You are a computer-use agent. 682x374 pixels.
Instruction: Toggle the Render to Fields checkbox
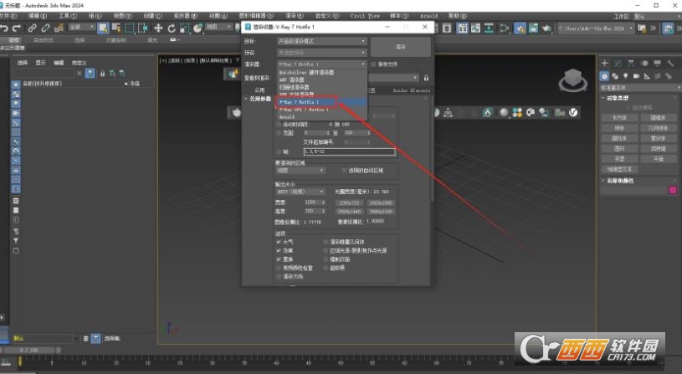pos(279,276)
